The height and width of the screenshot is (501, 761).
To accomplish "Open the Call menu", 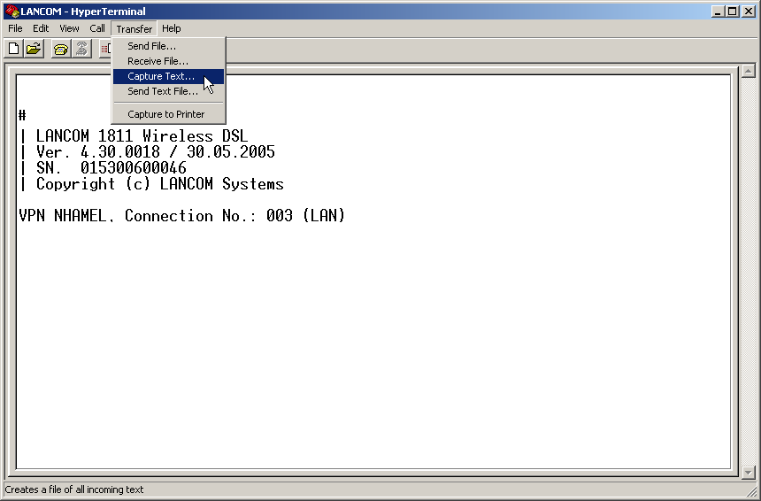I will (97, 28).
